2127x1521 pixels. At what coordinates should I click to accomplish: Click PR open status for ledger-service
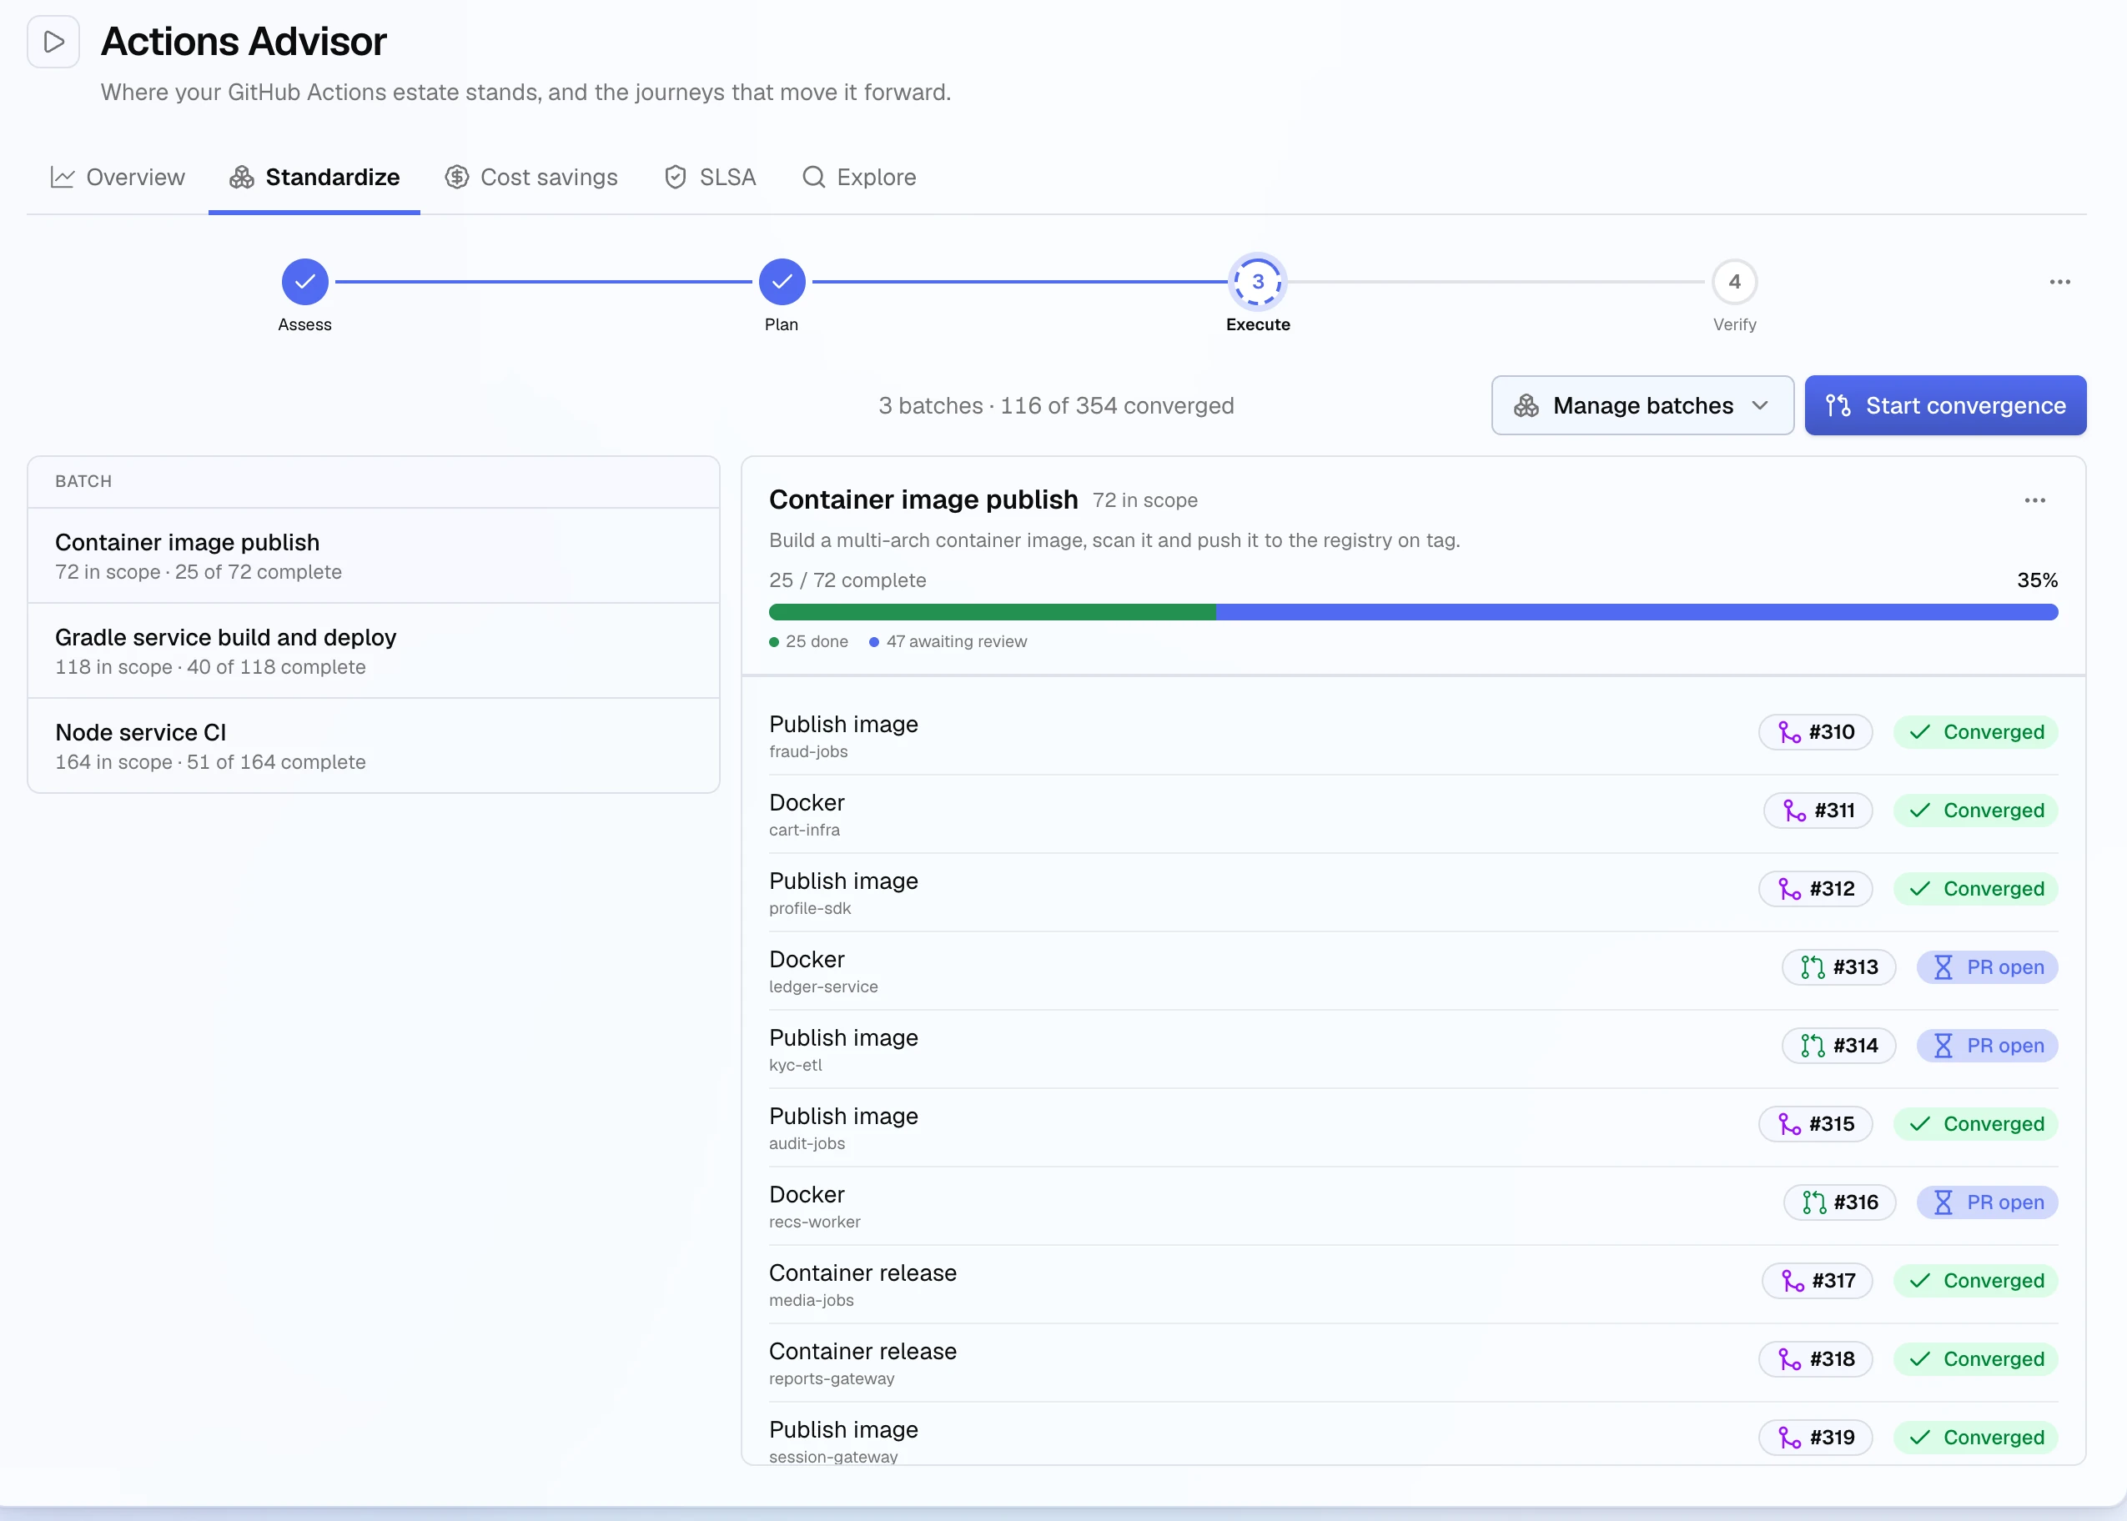tap(1988, 967)
